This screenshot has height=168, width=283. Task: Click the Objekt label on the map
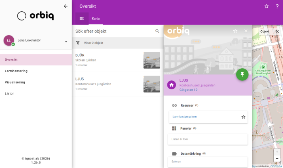265,31
